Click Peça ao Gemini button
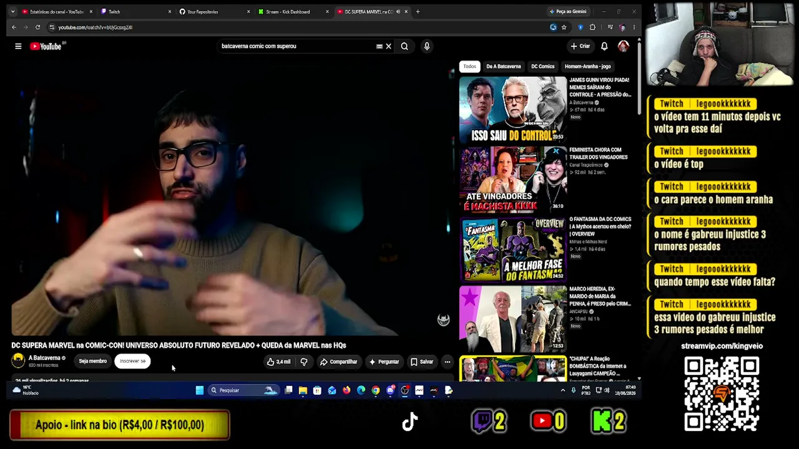 (x=568, y=12)
